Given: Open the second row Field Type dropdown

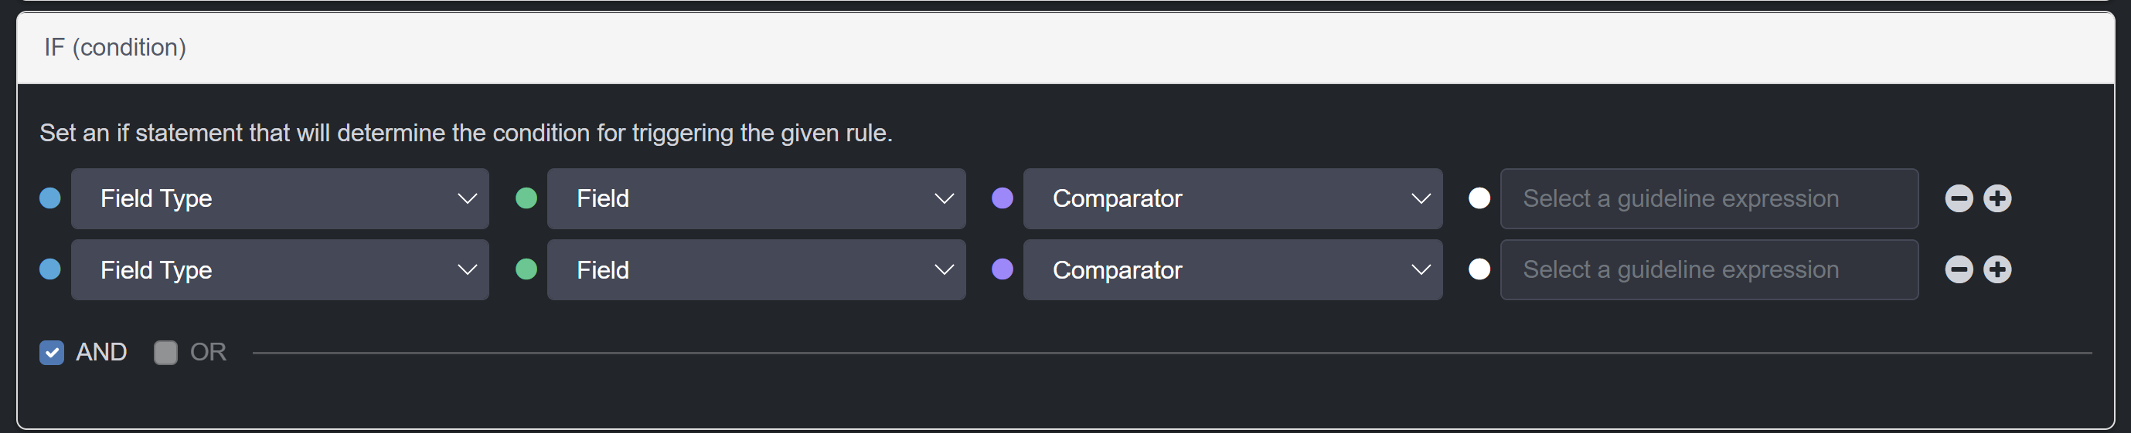Looking at the screenshot, I should click(280, 269).
